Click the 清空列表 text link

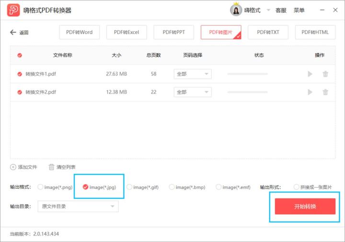(x=66, y=167)
